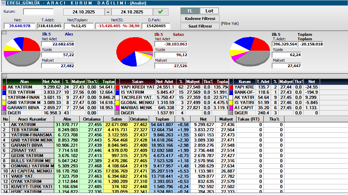Collapse the pie charts panel
Screen dimensions: 348x195
(x=4, y=33)
